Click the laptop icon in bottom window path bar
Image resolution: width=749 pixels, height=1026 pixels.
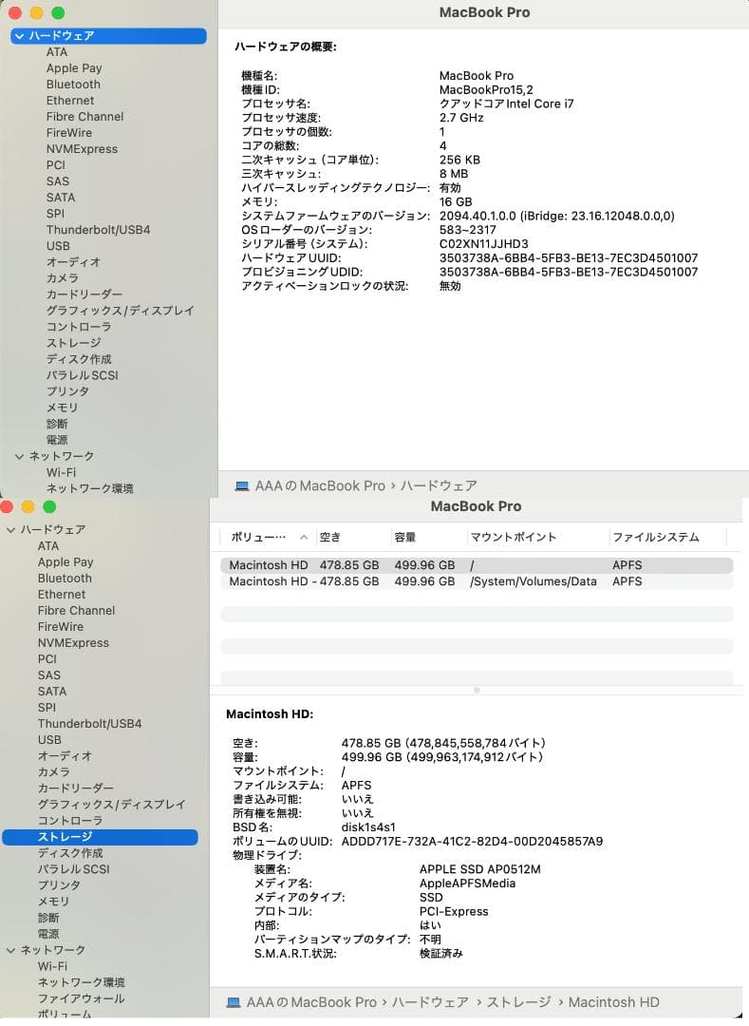pos(234,1002)
